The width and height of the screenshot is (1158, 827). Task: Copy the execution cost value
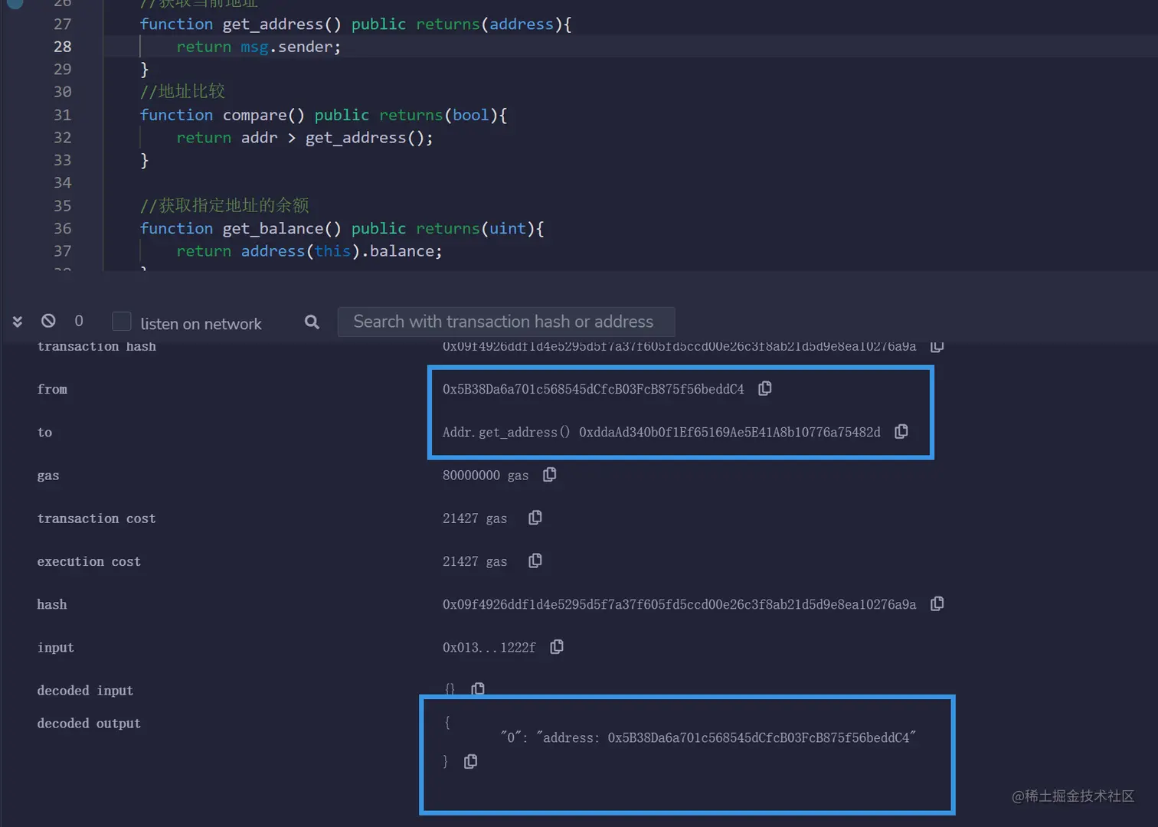coord(535,561)
